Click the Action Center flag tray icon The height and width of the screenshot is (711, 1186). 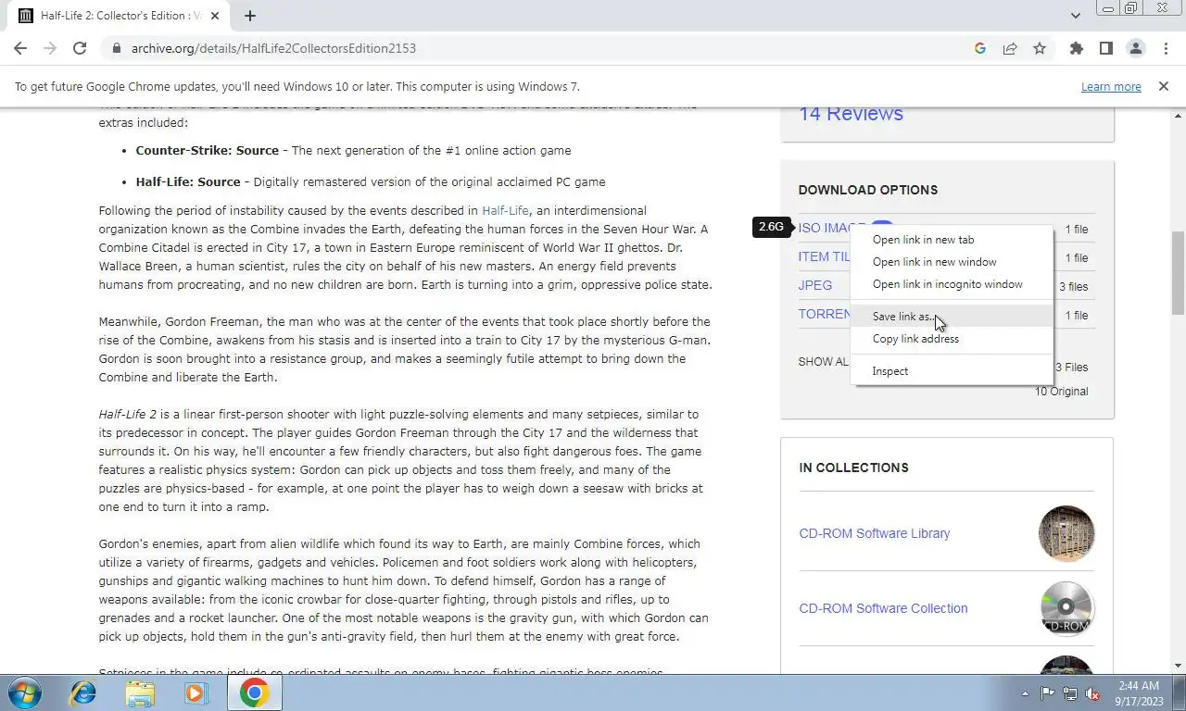click(1047, 693)
